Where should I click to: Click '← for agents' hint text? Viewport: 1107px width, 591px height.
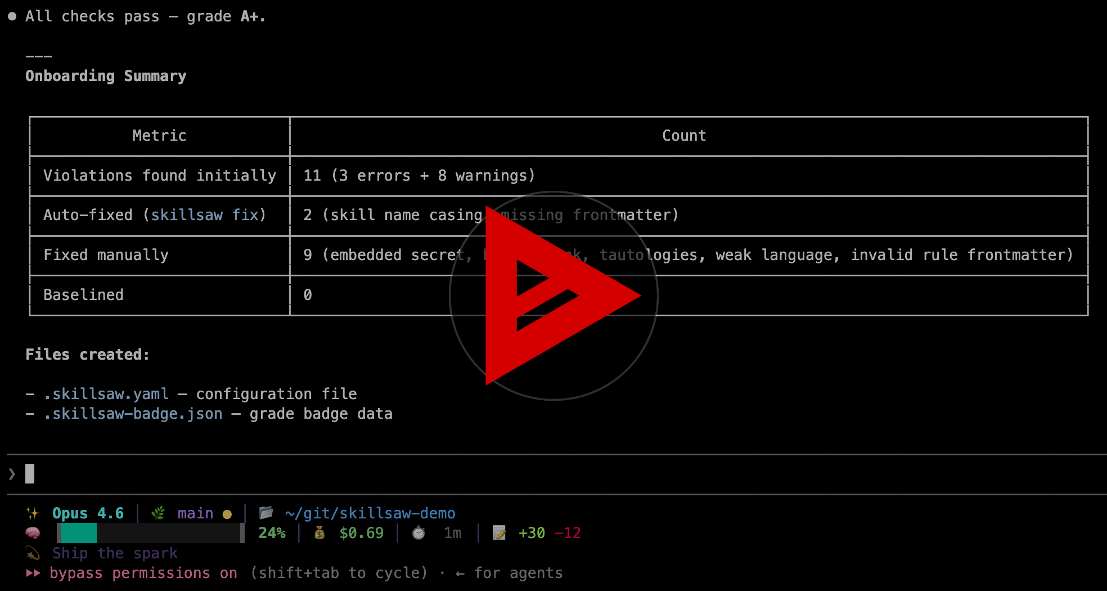(509, 573)
